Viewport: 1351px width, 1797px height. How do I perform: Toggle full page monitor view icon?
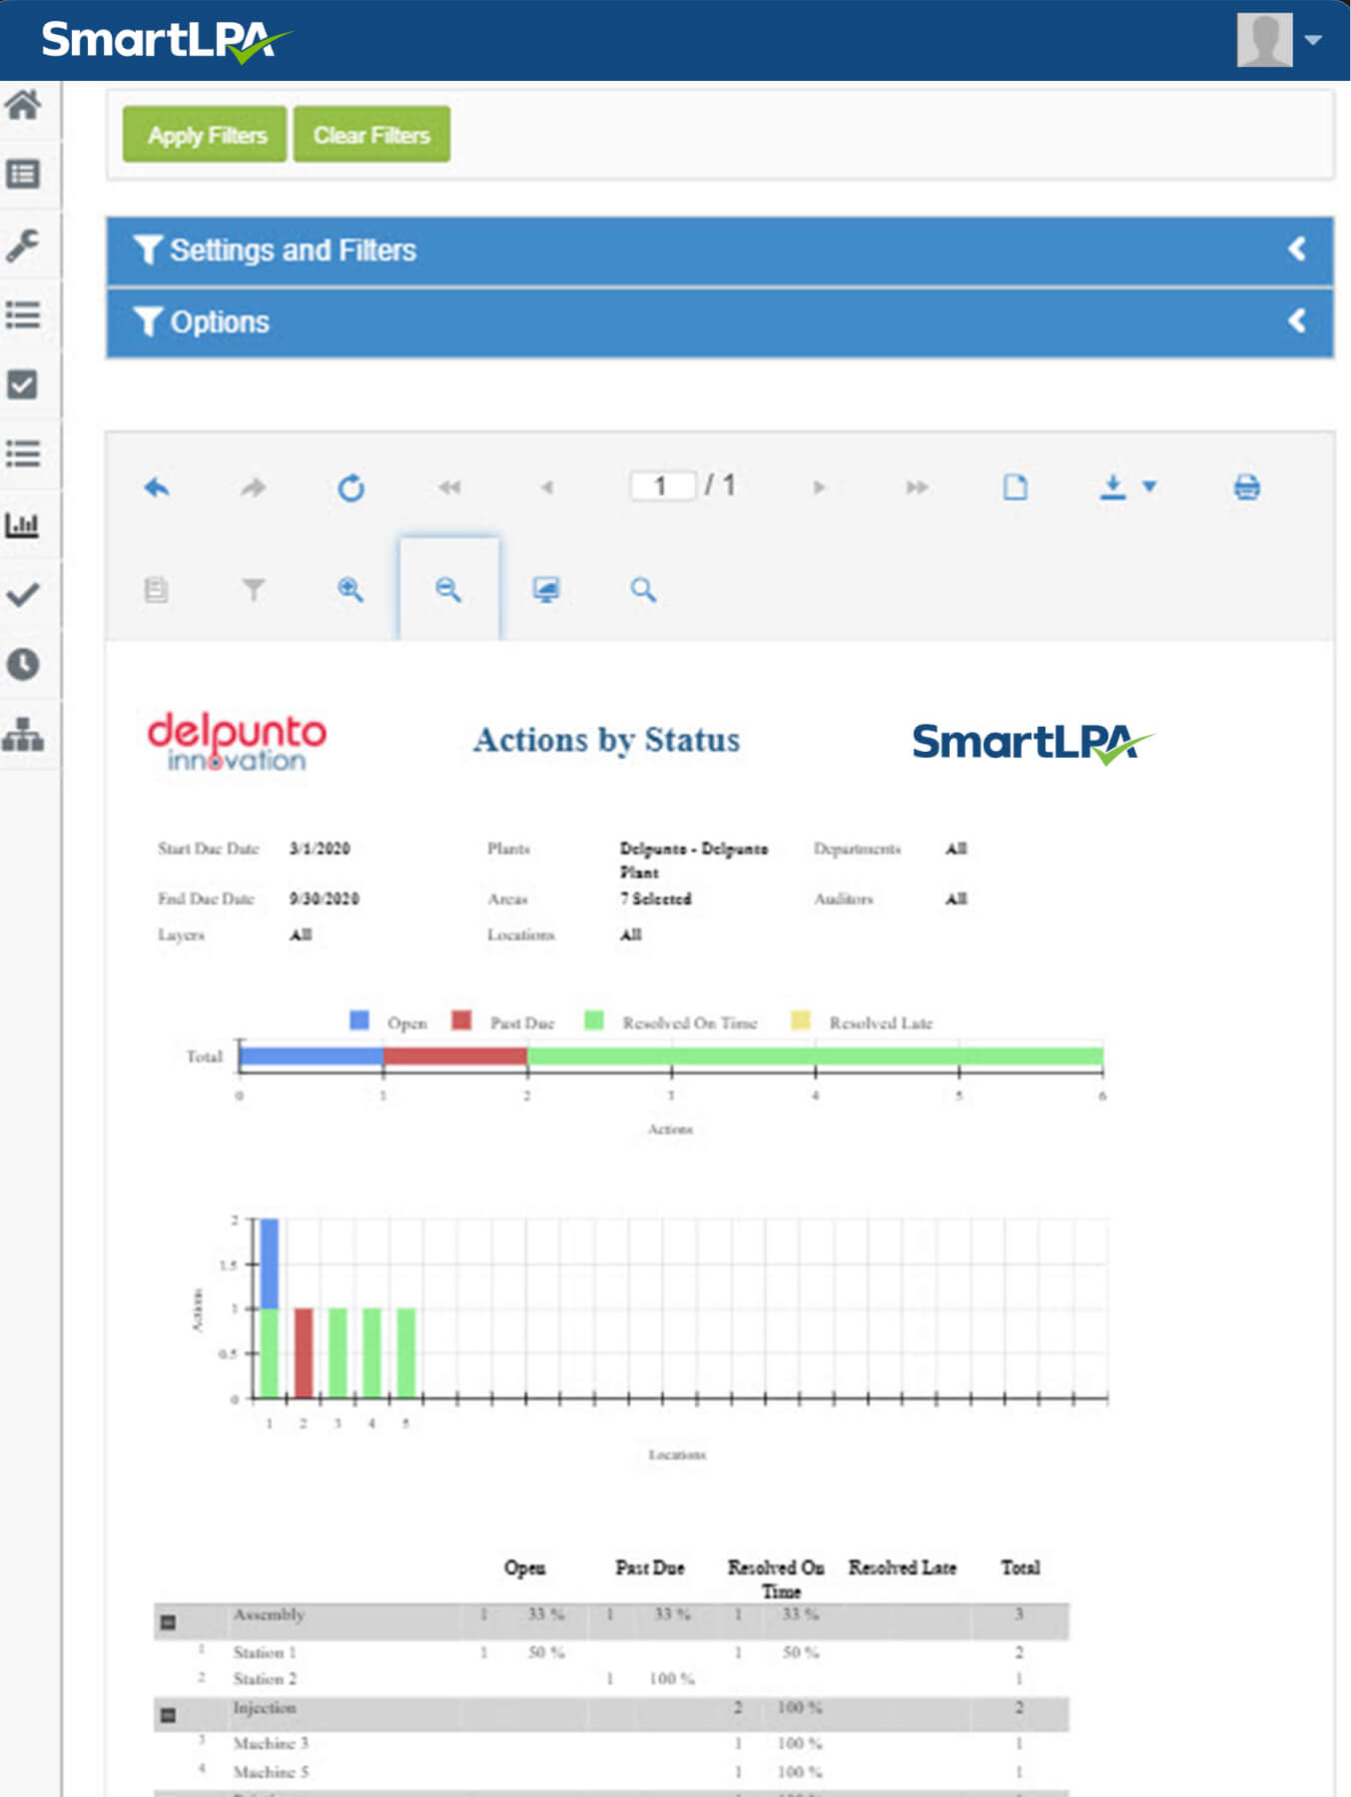pyautogui.click(x=546, y=589)
